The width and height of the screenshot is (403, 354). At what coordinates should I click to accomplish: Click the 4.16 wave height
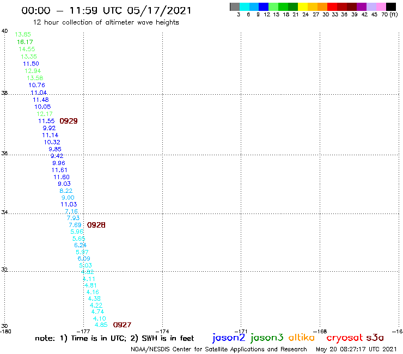point(93,292)
